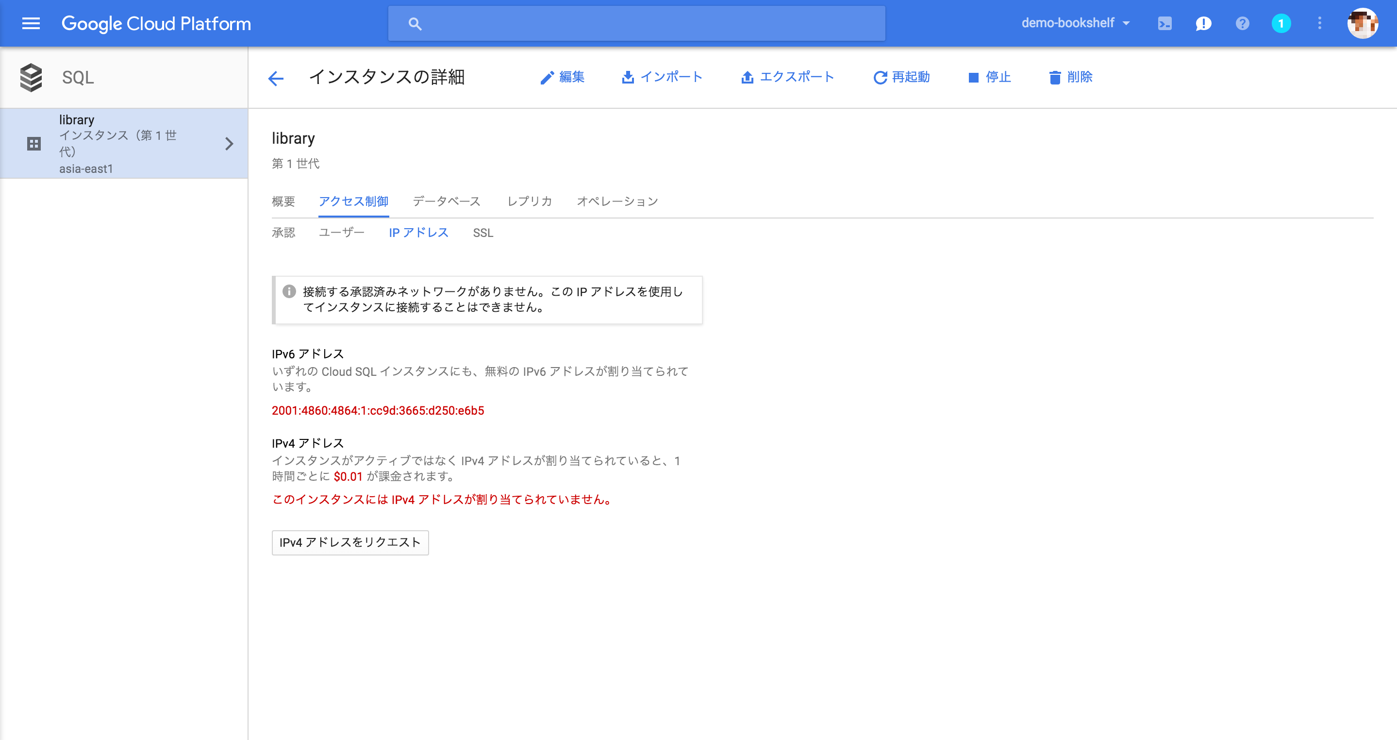Screen dimensions: 1397x740
Task: Open the three-dot options menu
Action: (x=1319, y=23)
